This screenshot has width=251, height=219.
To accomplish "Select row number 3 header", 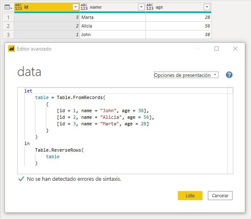I will coord(8,35).
